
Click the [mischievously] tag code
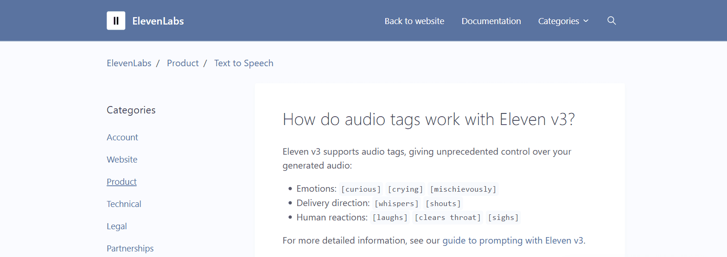point(463,189)
